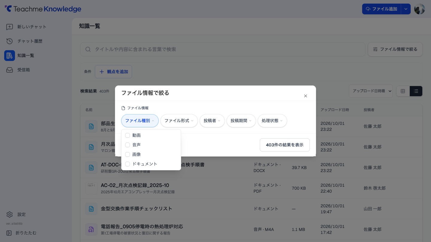Open the user profile avatar

[419, 9]
